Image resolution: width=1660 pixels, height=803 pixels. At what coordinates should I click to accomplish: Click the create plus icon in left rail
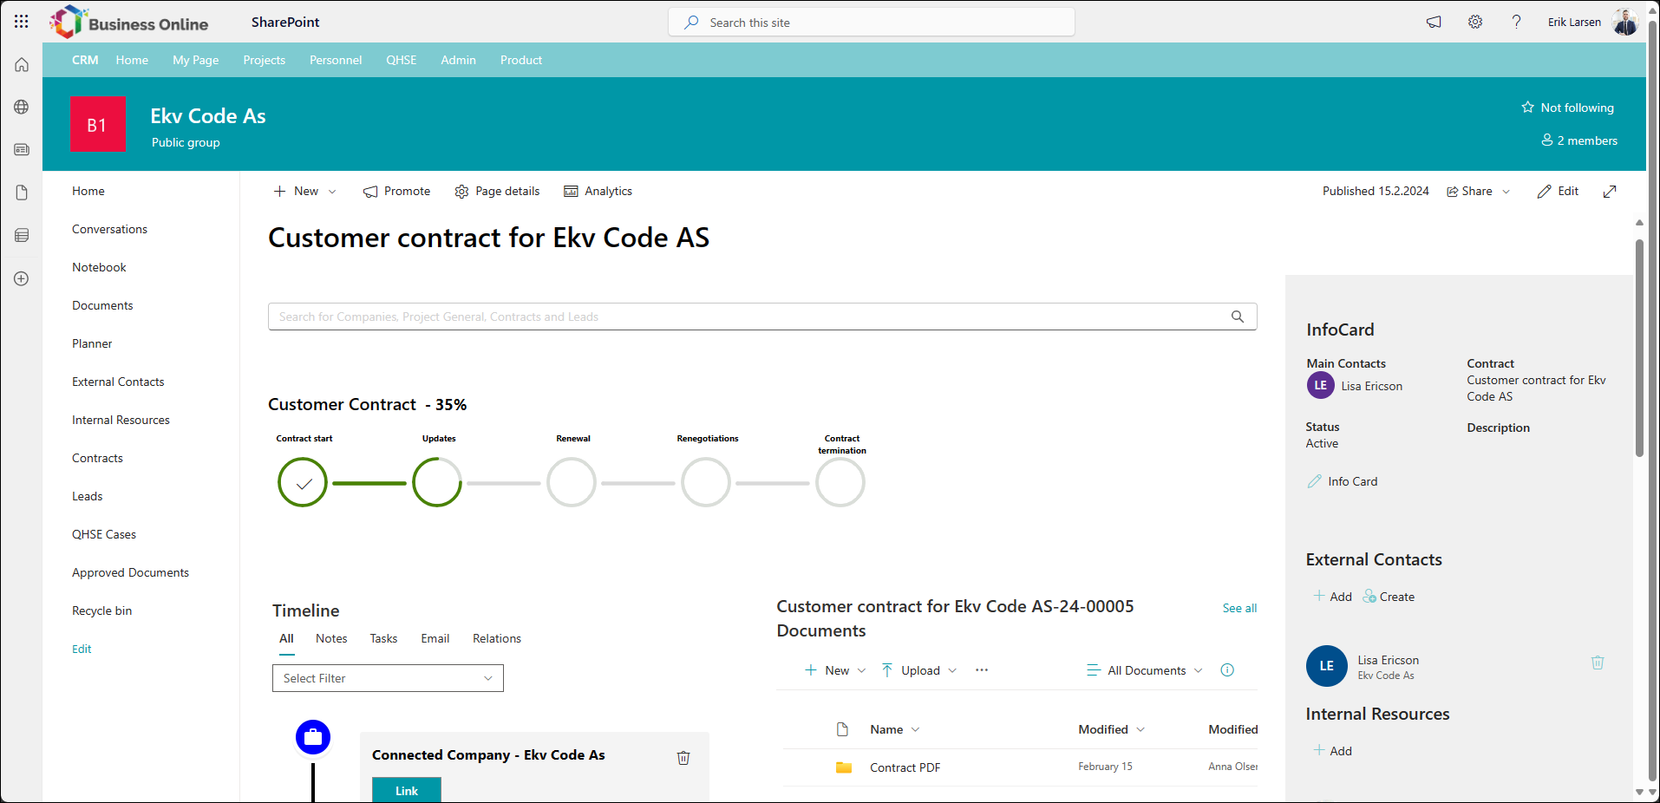click(x=22, y=278)
